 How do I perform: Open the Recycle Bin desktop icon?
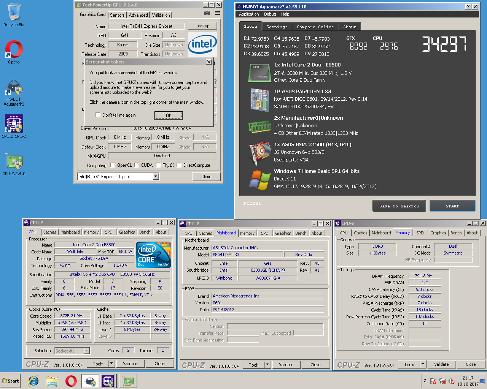tap(14, 15)
